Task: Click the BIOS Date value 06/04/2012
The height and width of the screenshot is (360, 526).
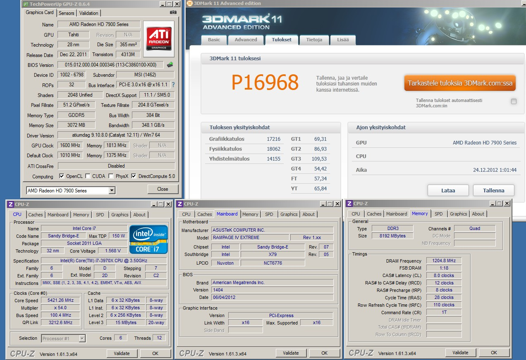Action: click(272, 297)
